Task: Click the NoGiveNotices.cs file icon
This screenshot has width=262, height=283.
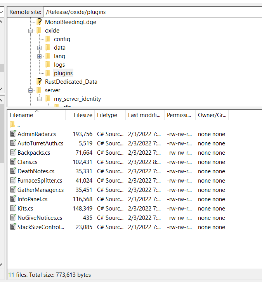Action: (13, 217)
